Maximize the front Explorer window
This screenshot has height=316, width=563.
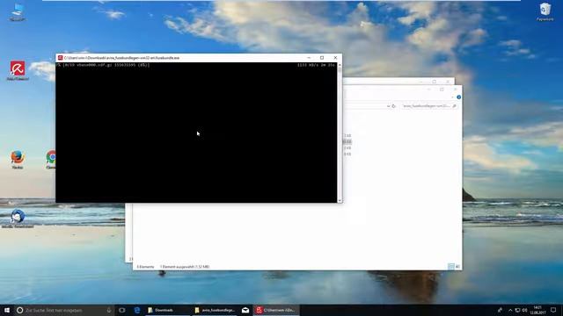pyautogui.click(x=442, y=90)
